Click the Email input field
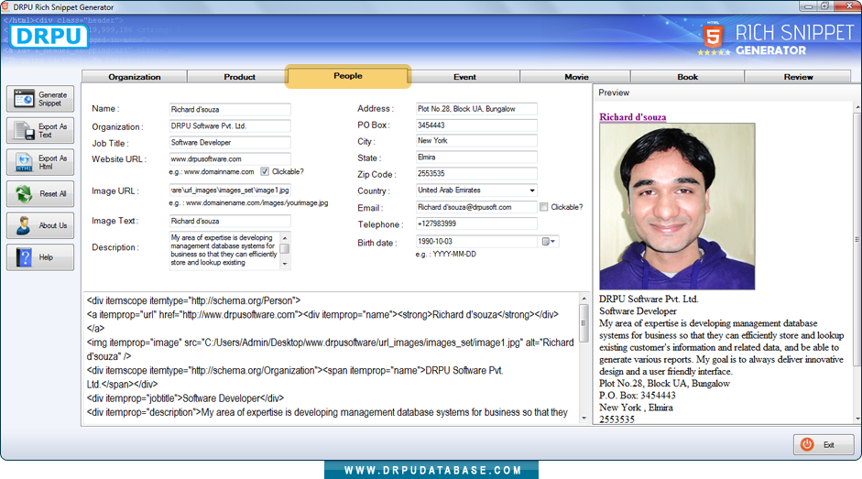The image size is (862, 479). pos(476,207)
